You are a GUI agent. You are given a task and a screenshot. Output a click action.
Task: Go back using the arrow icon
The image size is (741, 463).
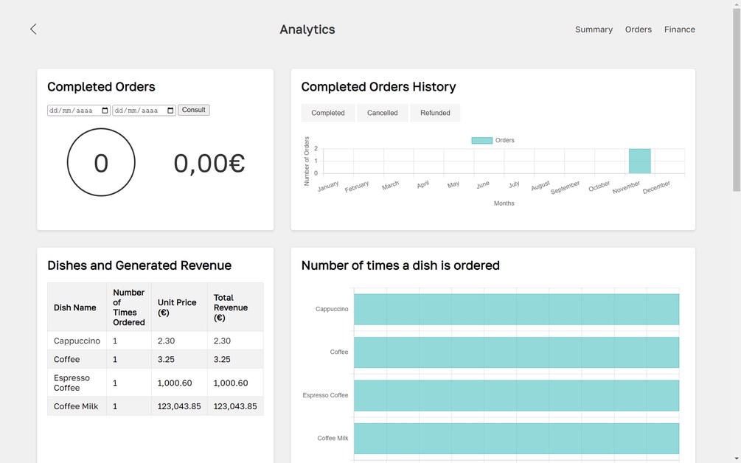tap(33, 29)
